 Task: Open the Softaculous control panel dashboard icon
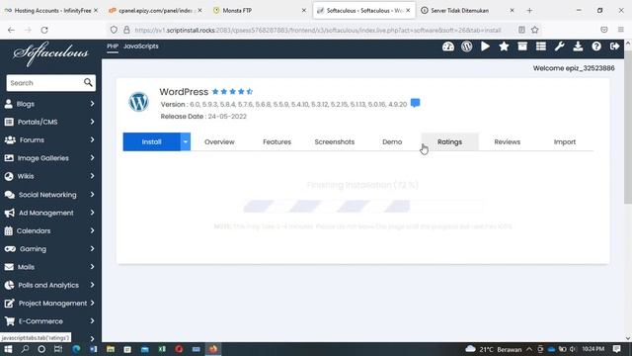(447, 46)
